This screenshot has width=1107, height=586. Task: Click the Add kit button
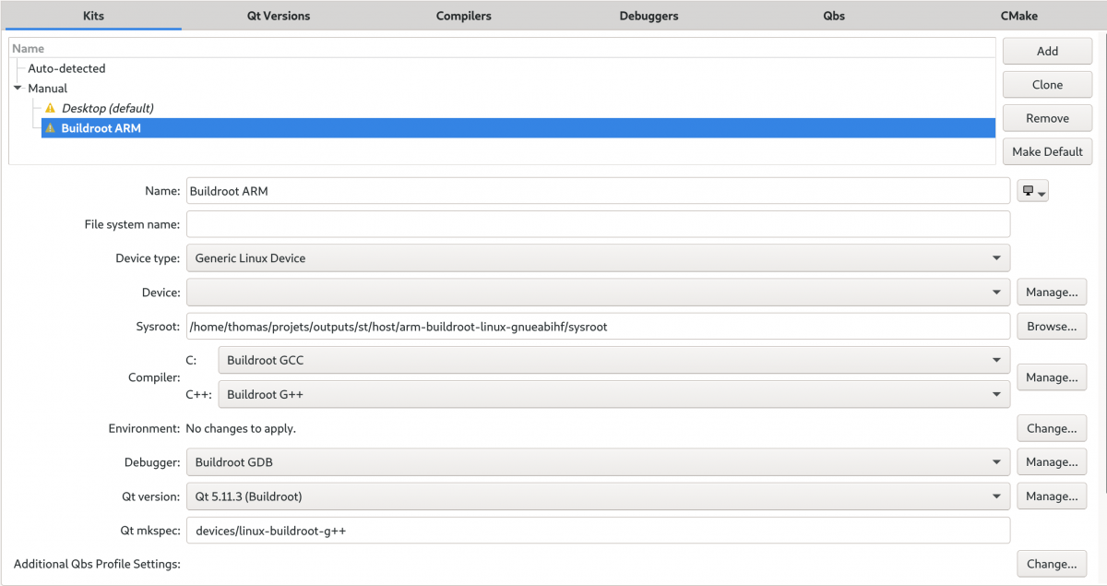click(x=1047, y=51)
